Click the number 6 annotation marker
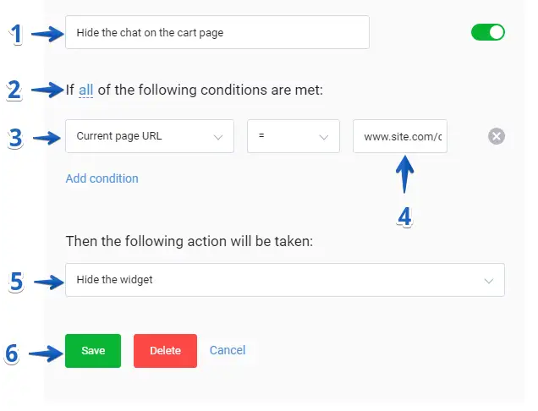The image size is (538, 411). [x=12, y=353]
